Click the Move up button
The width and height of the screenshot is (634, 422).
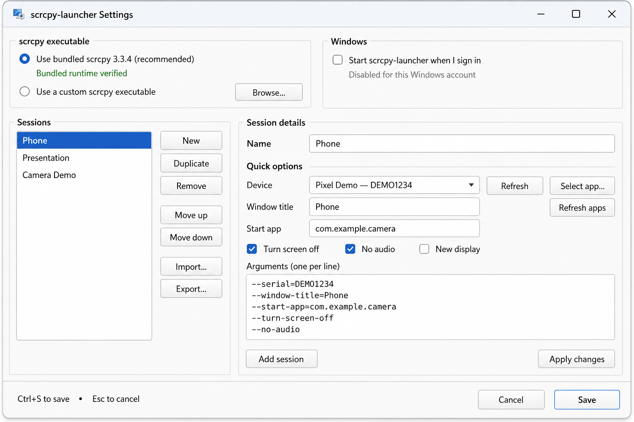(x=191, y=215)
